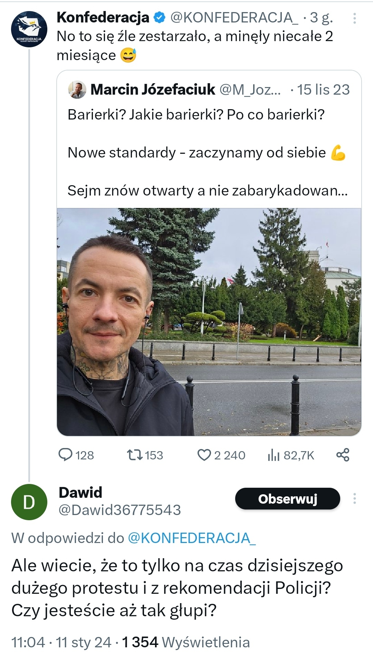View post analytics showing 82,7K
This screenshot has width=373, height=657.
(274, 455)
